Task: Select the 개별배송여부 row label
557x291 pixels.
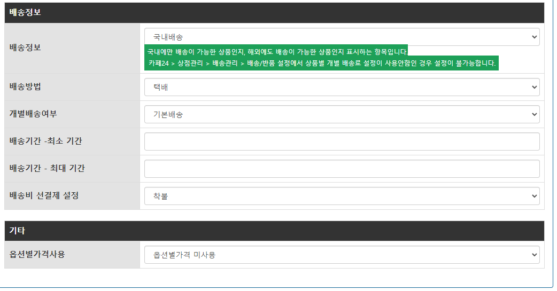Action: (33, 114)
